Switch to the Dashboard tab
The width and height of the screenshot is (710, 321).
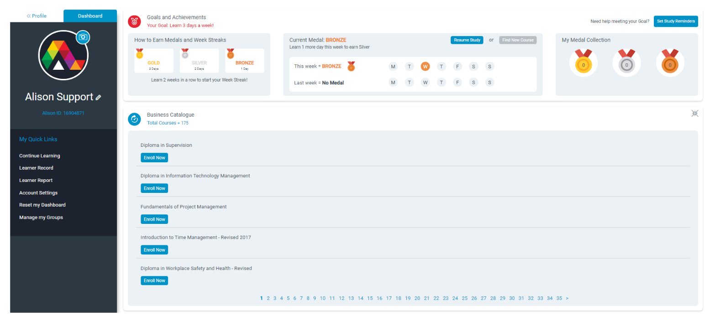90,16
